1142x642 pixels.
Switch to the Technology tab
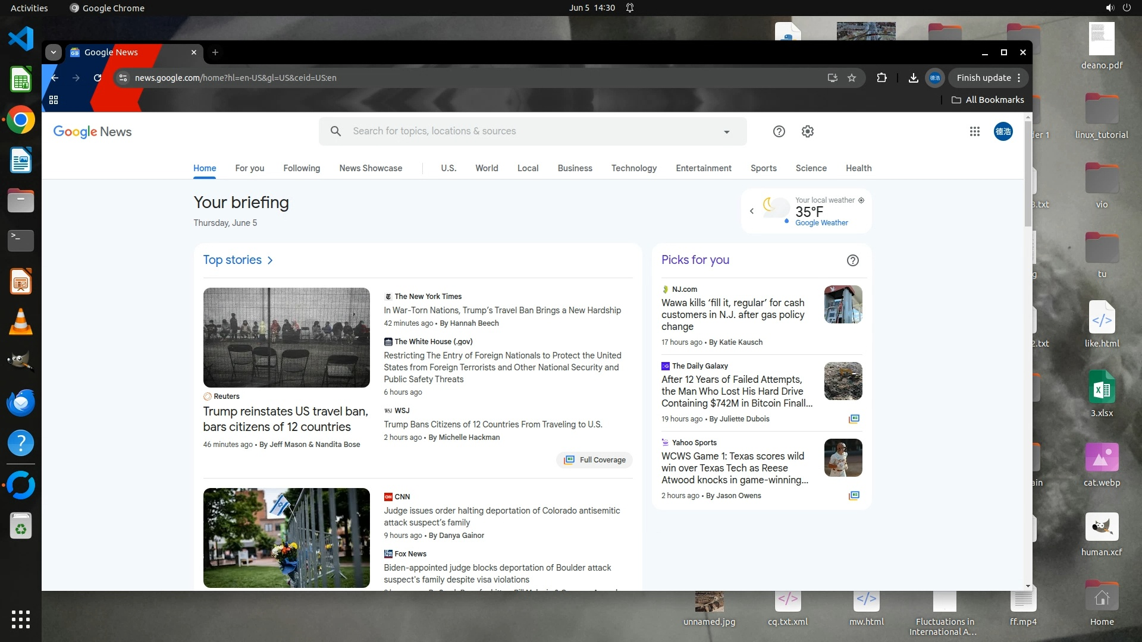coord(633,168)
